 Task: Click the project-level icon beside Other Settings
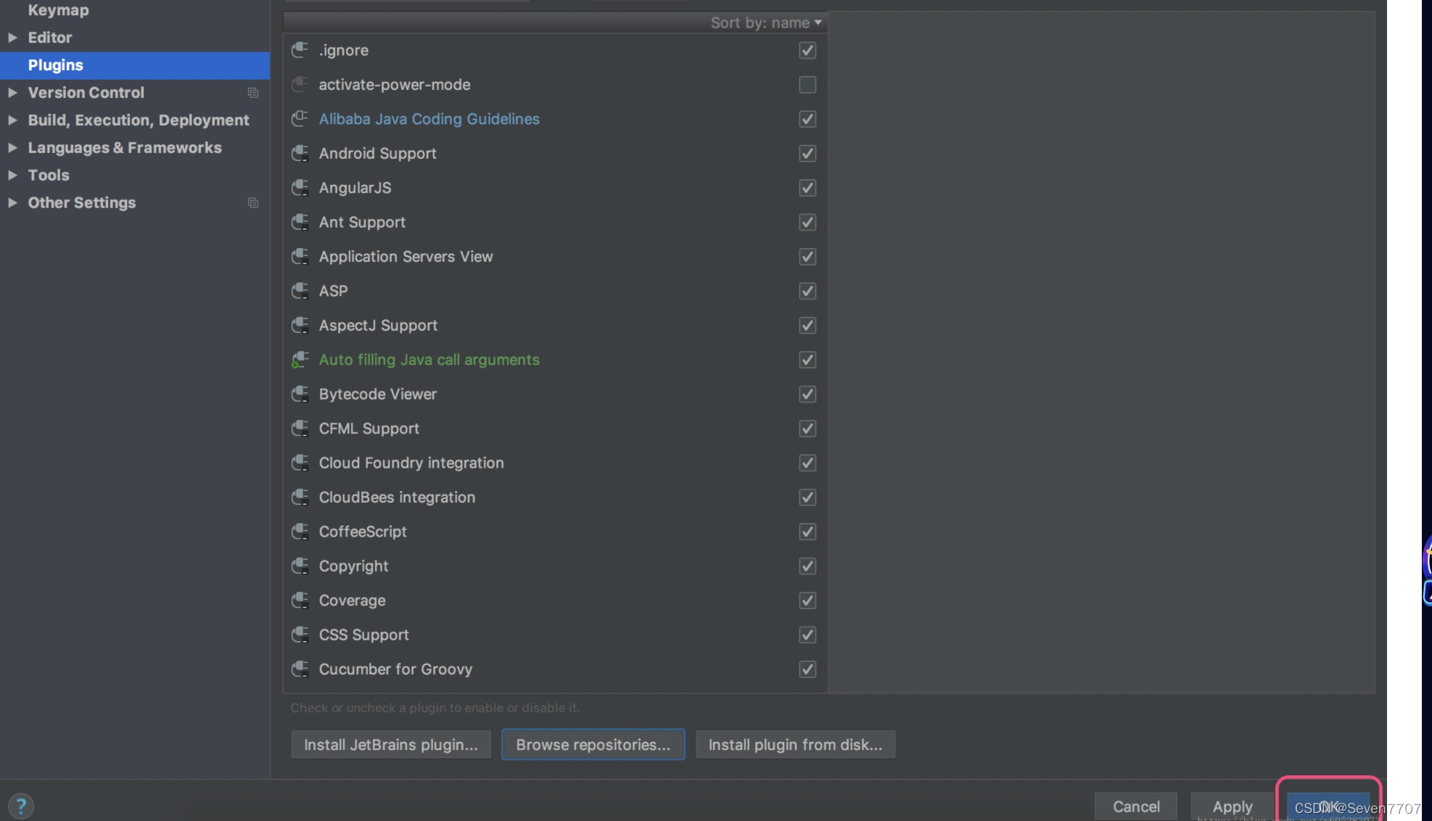point(252,203)
